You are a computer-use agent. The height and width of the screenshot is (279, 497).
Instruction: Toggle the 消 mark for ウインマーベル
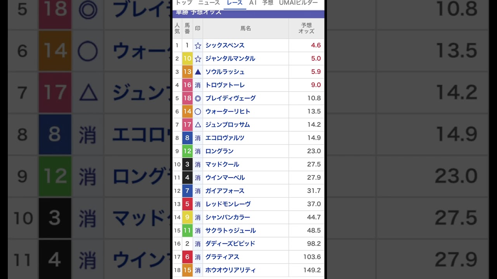(198, 177)
